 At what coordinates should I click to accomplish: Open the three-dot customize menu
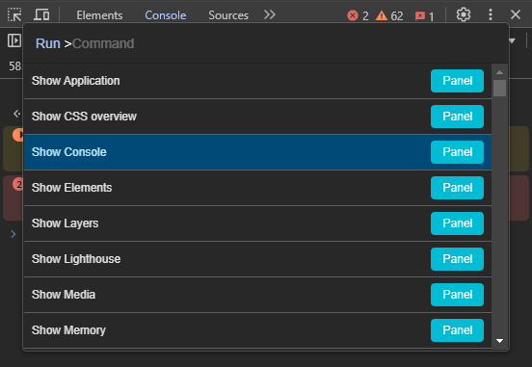click(x=491, y=14)
